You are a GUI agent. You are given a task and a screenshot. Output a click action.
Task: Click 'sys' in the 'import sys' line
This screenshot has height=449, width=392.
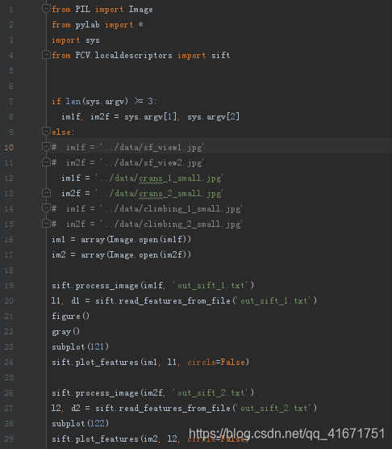pyautogui.click(x=93, y=40)
